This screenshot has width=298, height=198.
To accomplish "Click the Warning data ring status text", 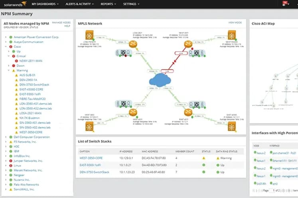I will pos(226,158).
